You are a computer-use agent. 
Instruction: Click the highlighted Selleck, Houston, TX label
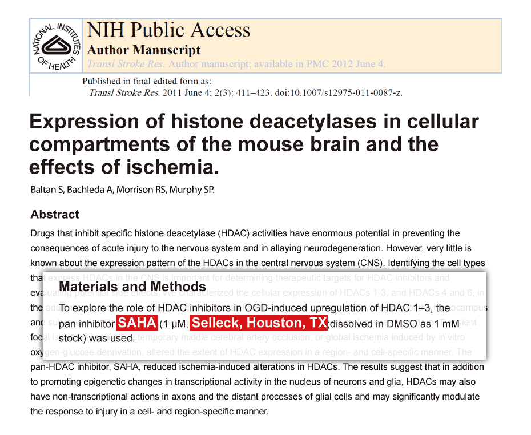click(x=259, y=323)
